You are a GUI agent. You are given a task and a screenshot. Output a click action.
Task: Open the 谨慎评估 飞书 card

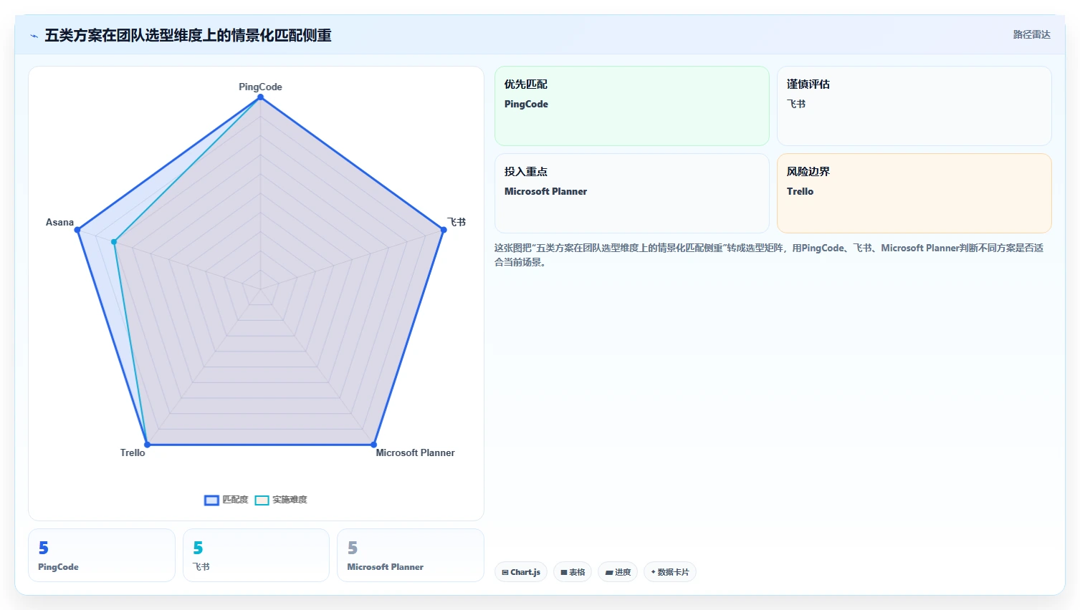914,106
